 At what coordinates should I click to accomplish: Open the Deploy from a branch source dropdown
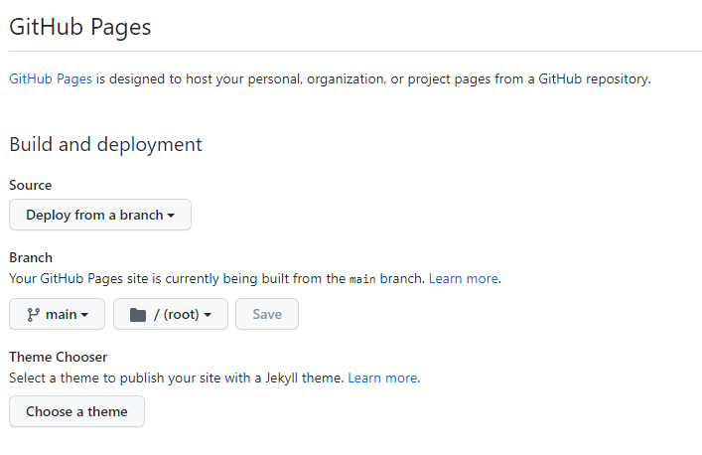pos(100,215)
